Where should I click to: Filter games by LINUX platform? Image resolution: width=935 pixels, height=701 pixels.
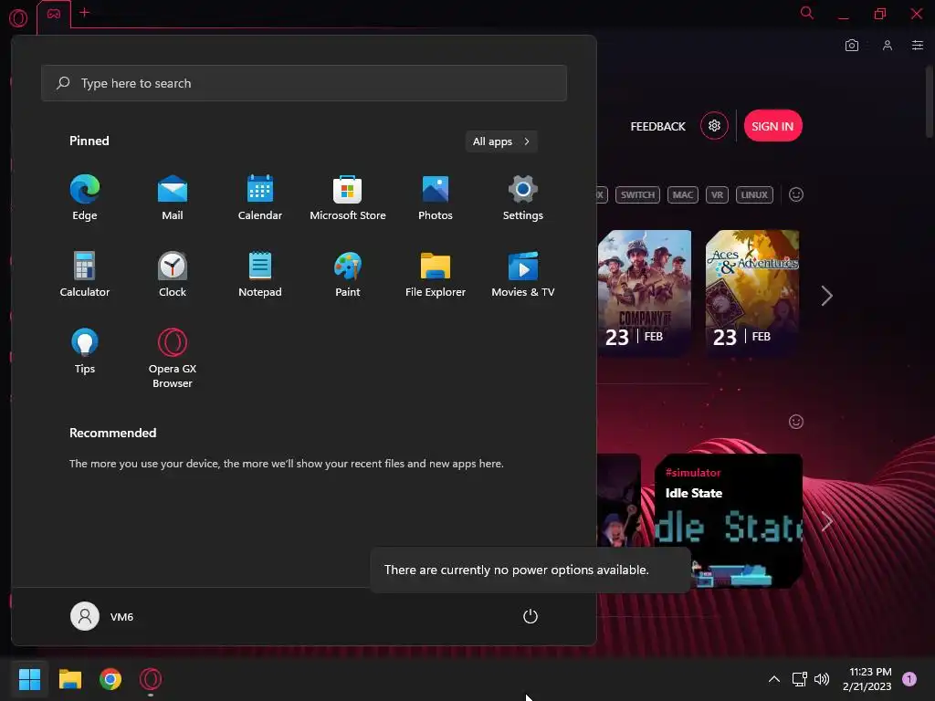[x=754, y=195]
